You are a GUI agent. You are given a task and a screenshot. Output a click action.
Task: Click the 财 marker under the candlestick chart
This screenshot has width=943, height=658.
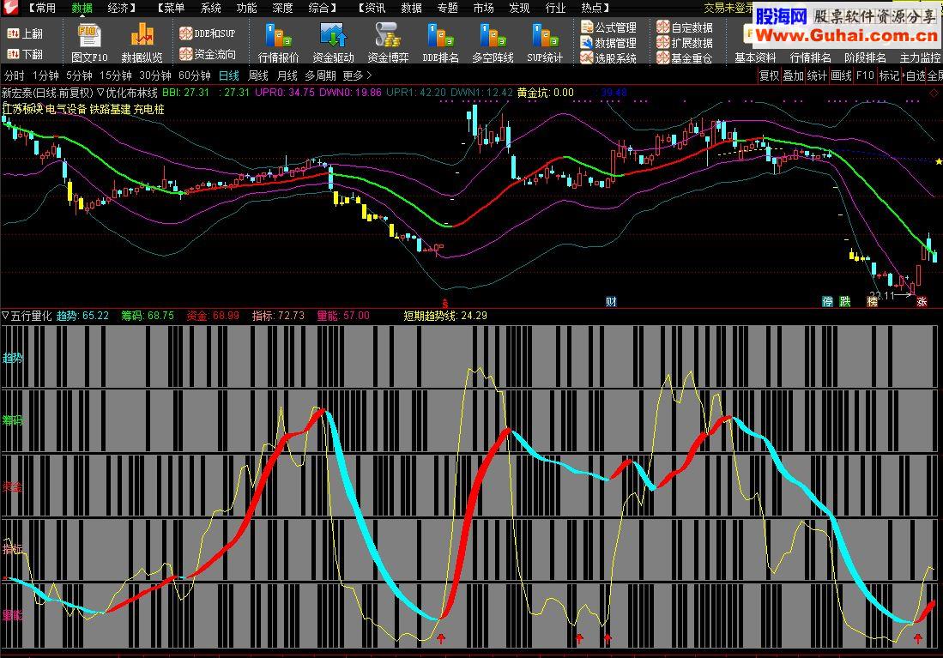[611, 301]
